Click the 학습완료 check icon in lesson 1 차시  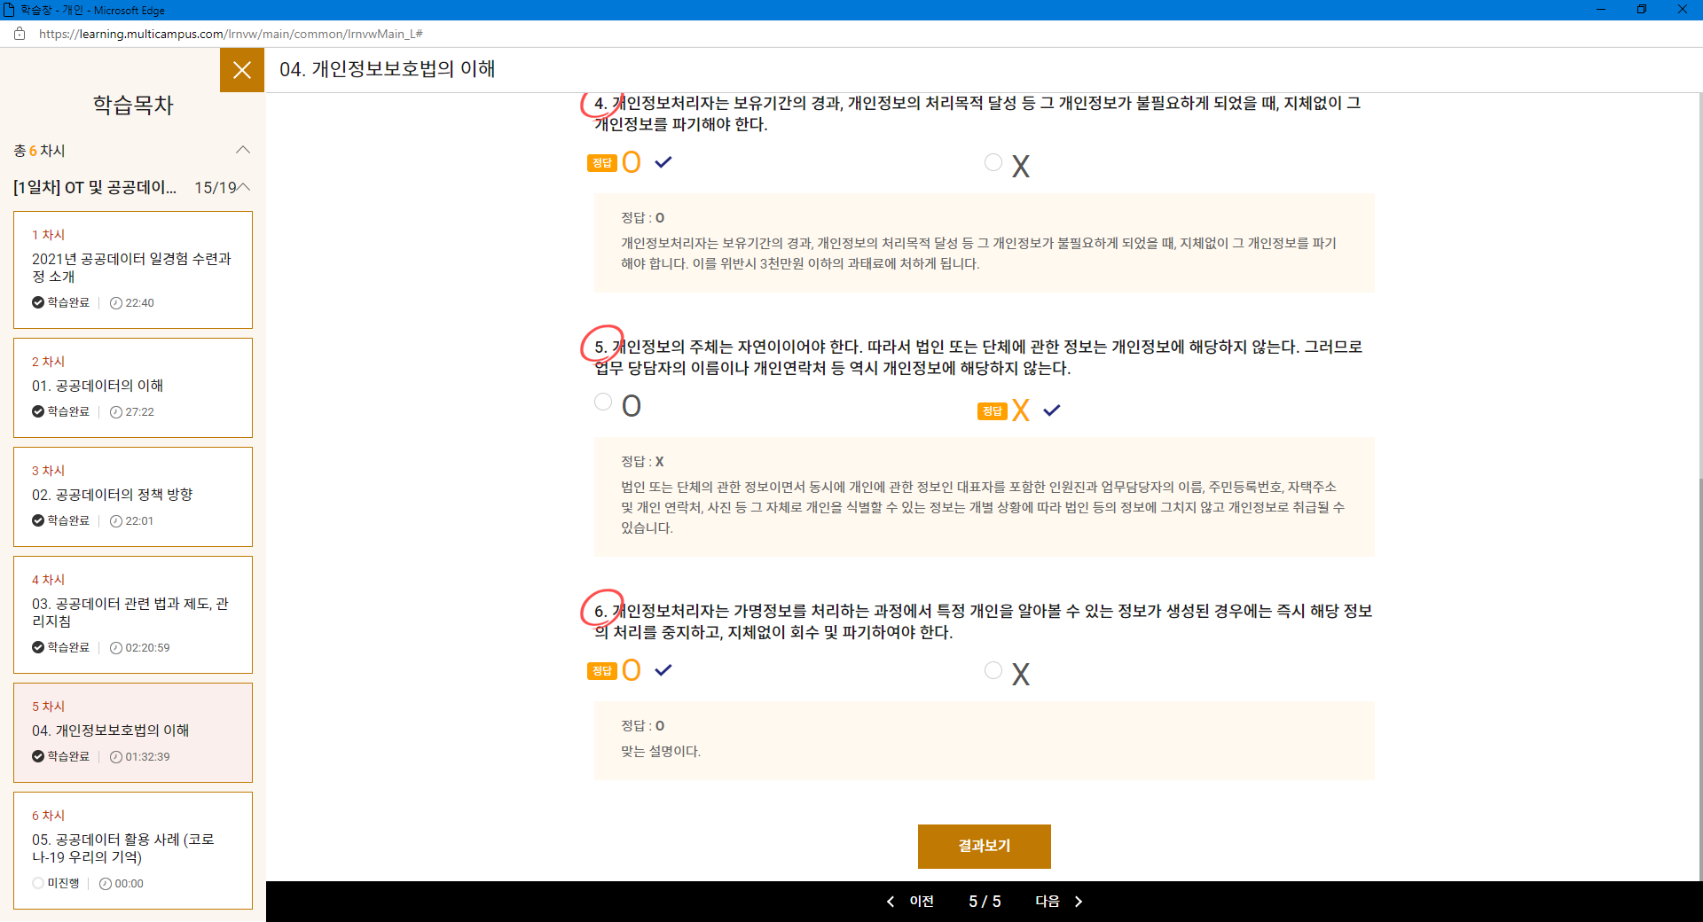pyautogui.click(x=38, y=302)
